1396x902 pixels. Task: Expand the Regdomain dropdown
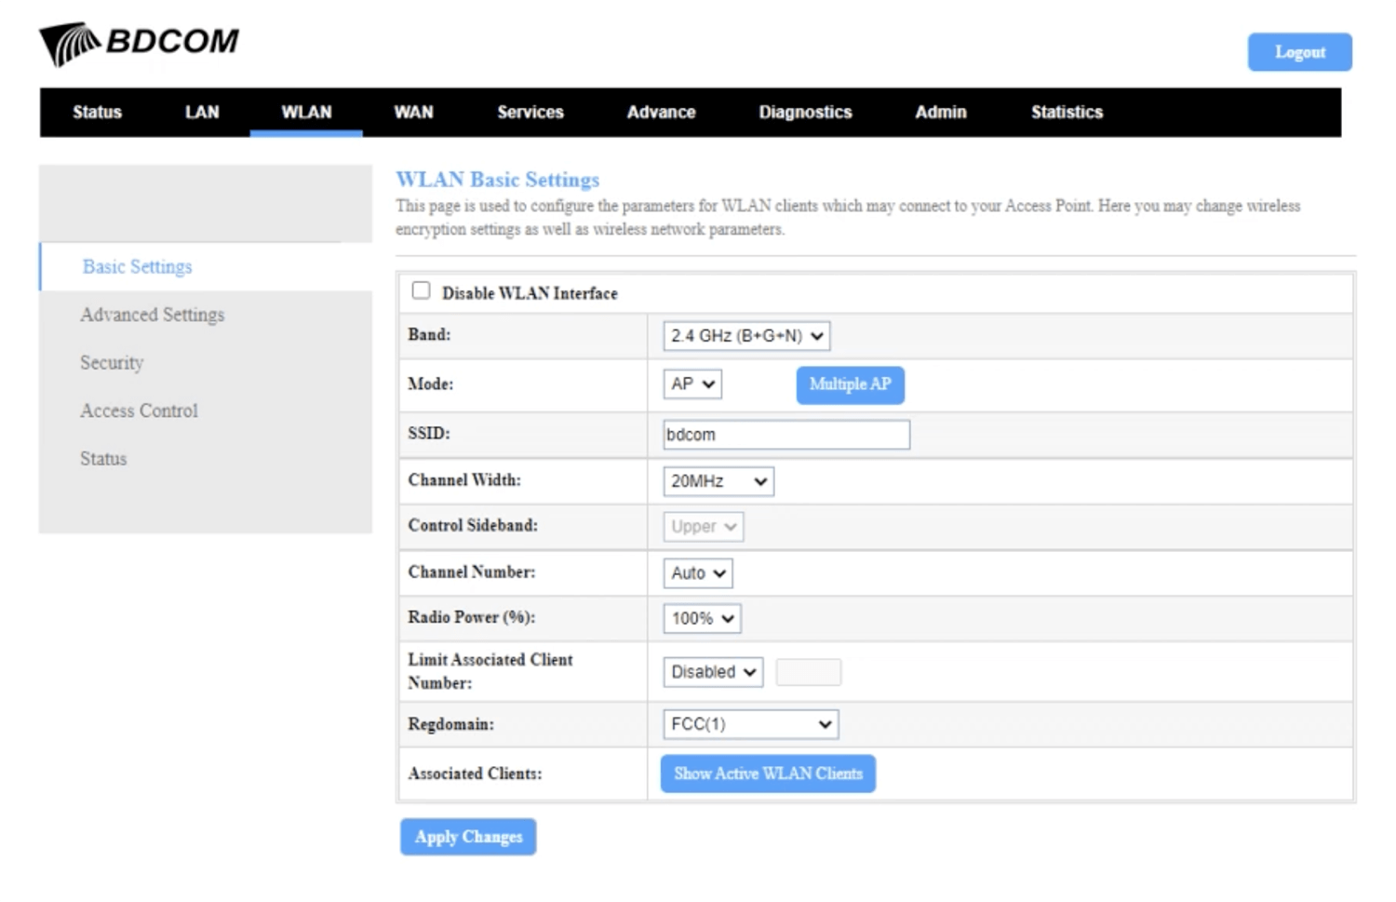pyautogui.click(x=750, y=724)
